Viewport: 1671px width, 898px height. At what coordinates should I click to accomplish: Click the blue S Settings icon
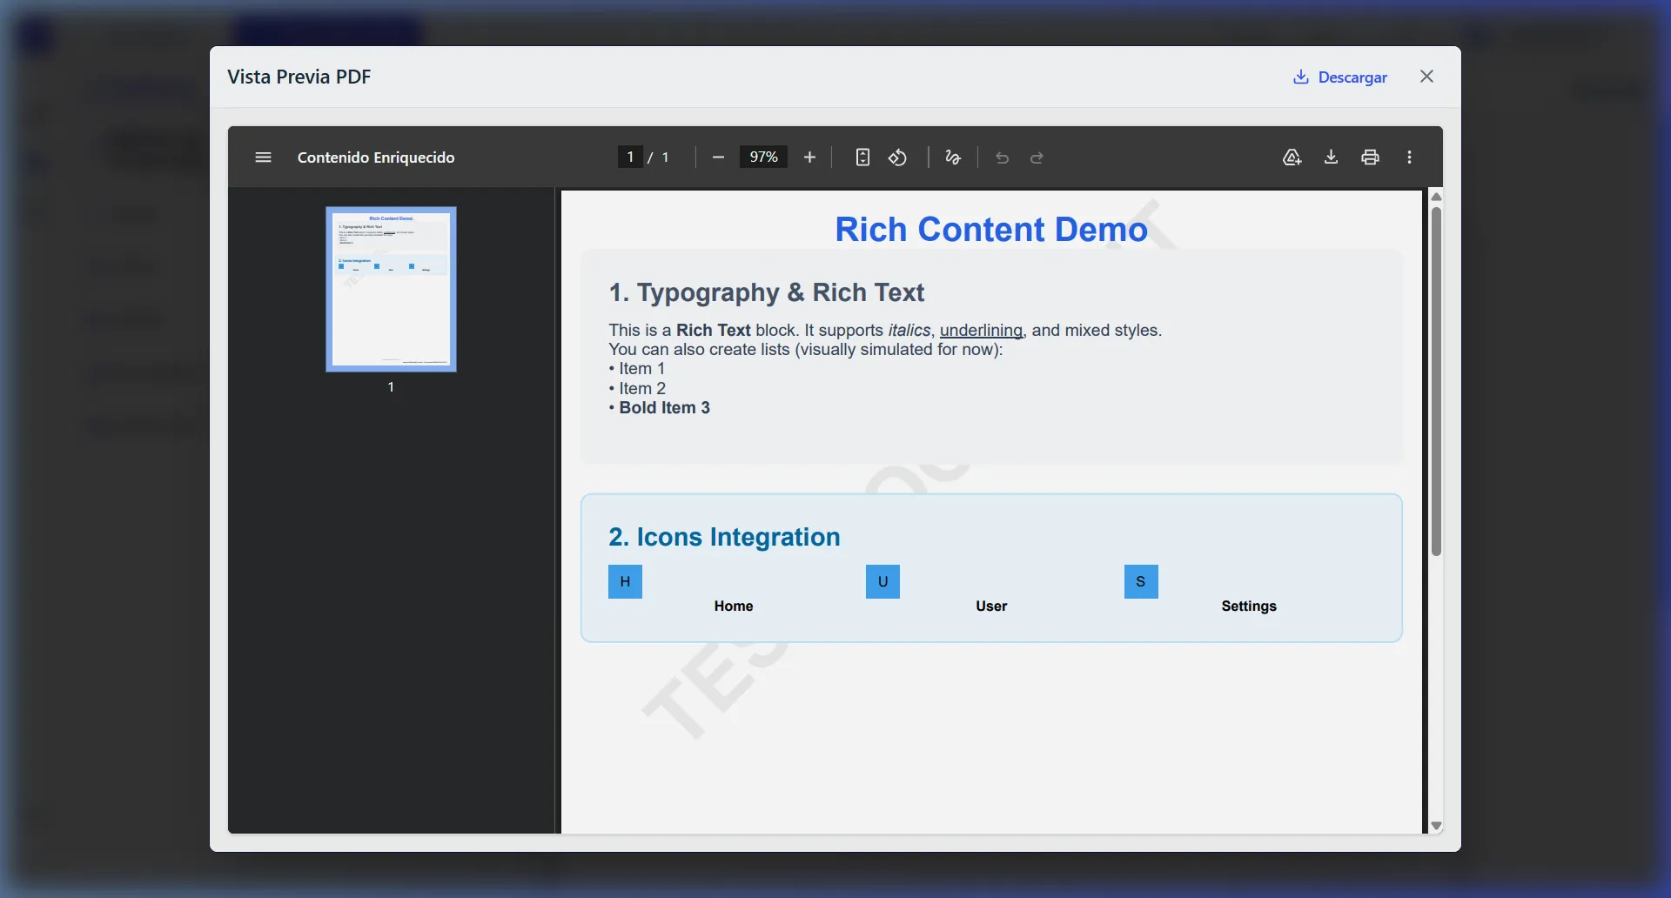[x=1141, y=582]
